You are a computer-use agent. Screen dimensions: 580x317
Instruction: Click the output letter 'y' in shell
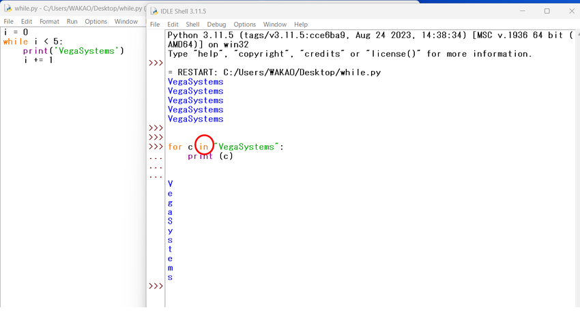170,231
